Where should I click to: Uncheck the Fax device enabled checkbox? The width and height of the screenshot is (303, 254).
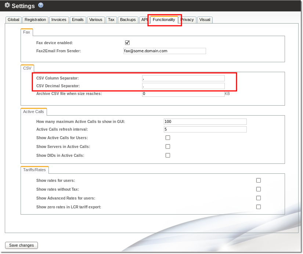click(x=127, y=43)
